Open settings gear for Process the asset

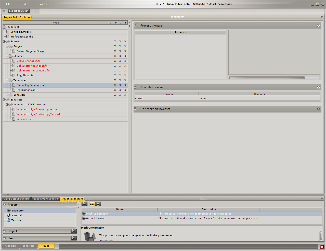click(318, 26)
